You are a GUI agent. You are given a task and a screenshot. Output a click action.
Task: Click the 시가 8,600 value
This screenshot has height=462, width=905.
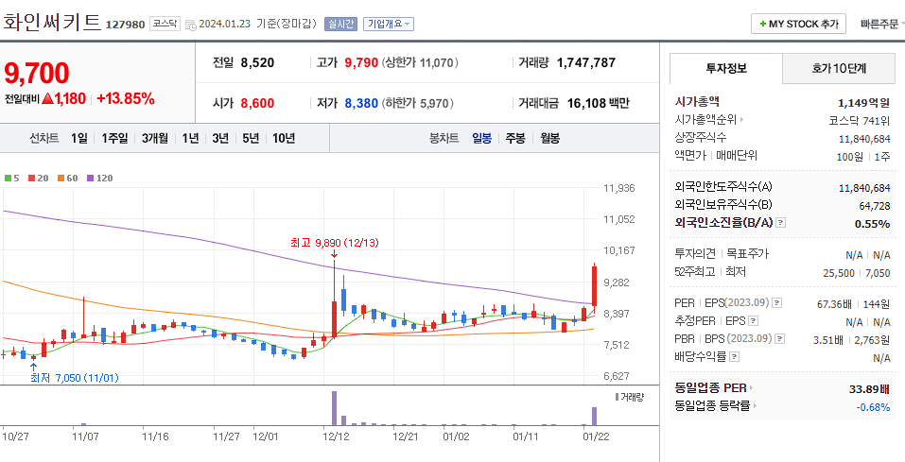[x=257, y=104]
